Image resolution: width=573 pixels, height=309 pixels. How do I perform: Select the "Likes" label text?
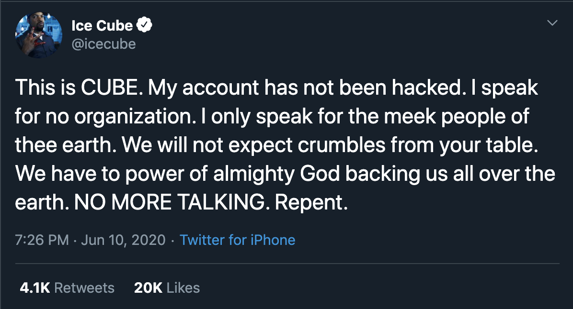pos(183,287)
